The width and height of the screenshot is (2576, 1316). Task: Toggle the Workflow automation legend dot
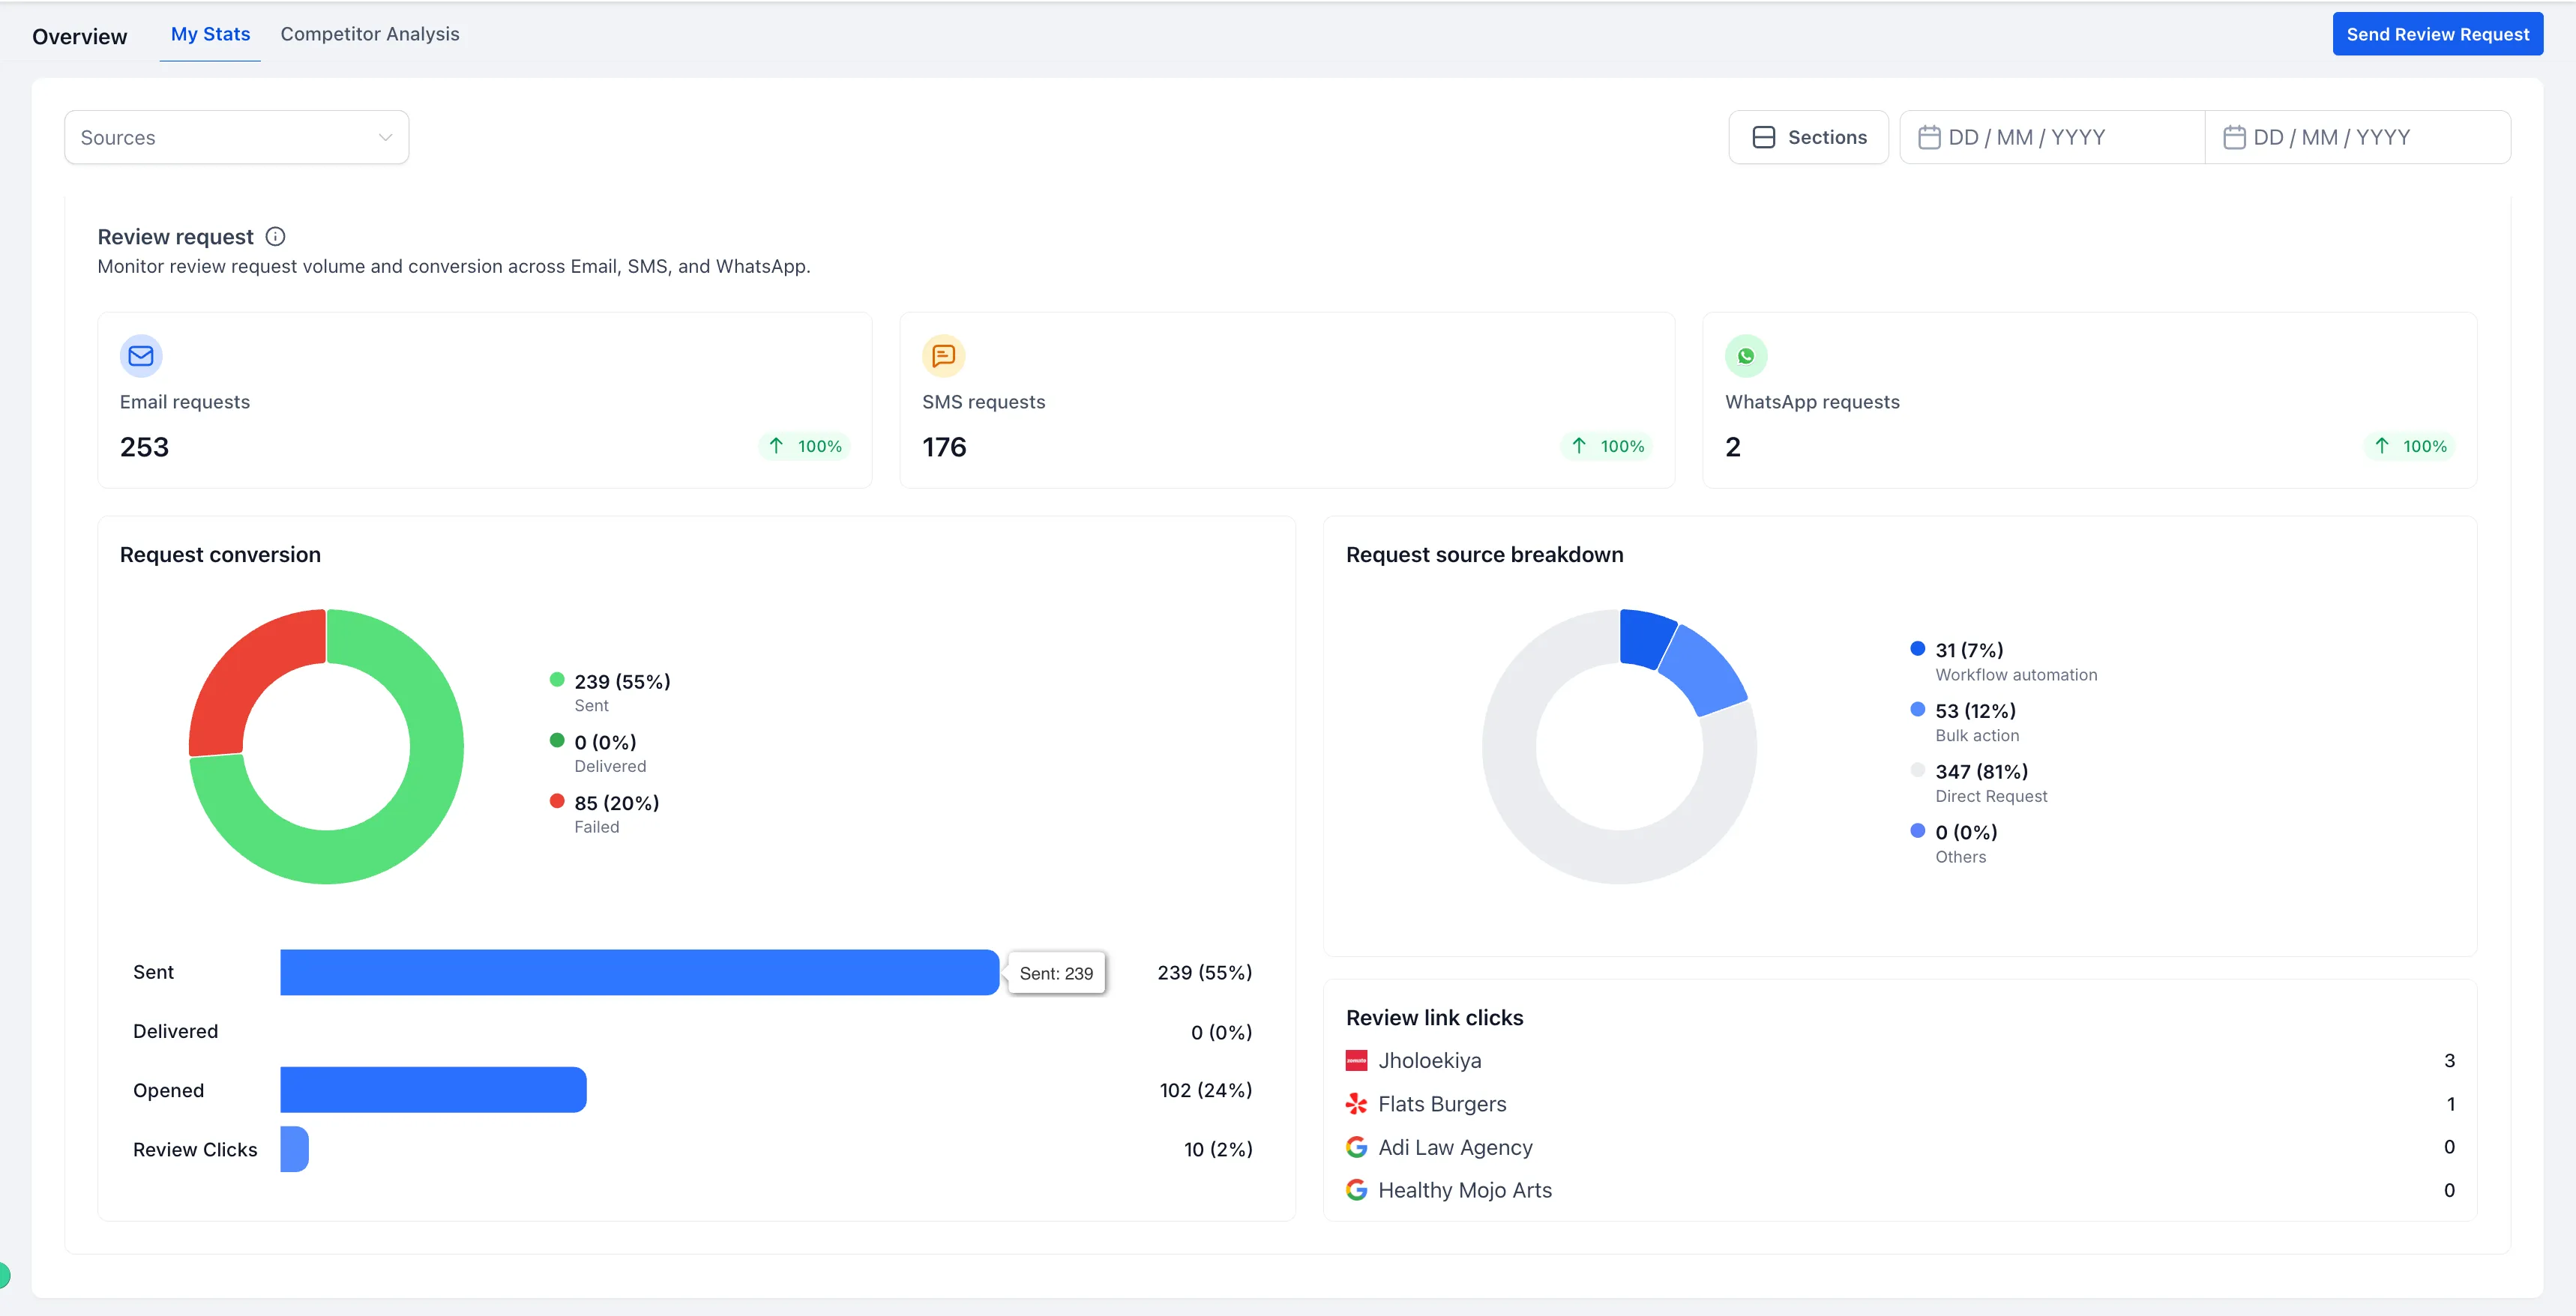(1917, 648)
